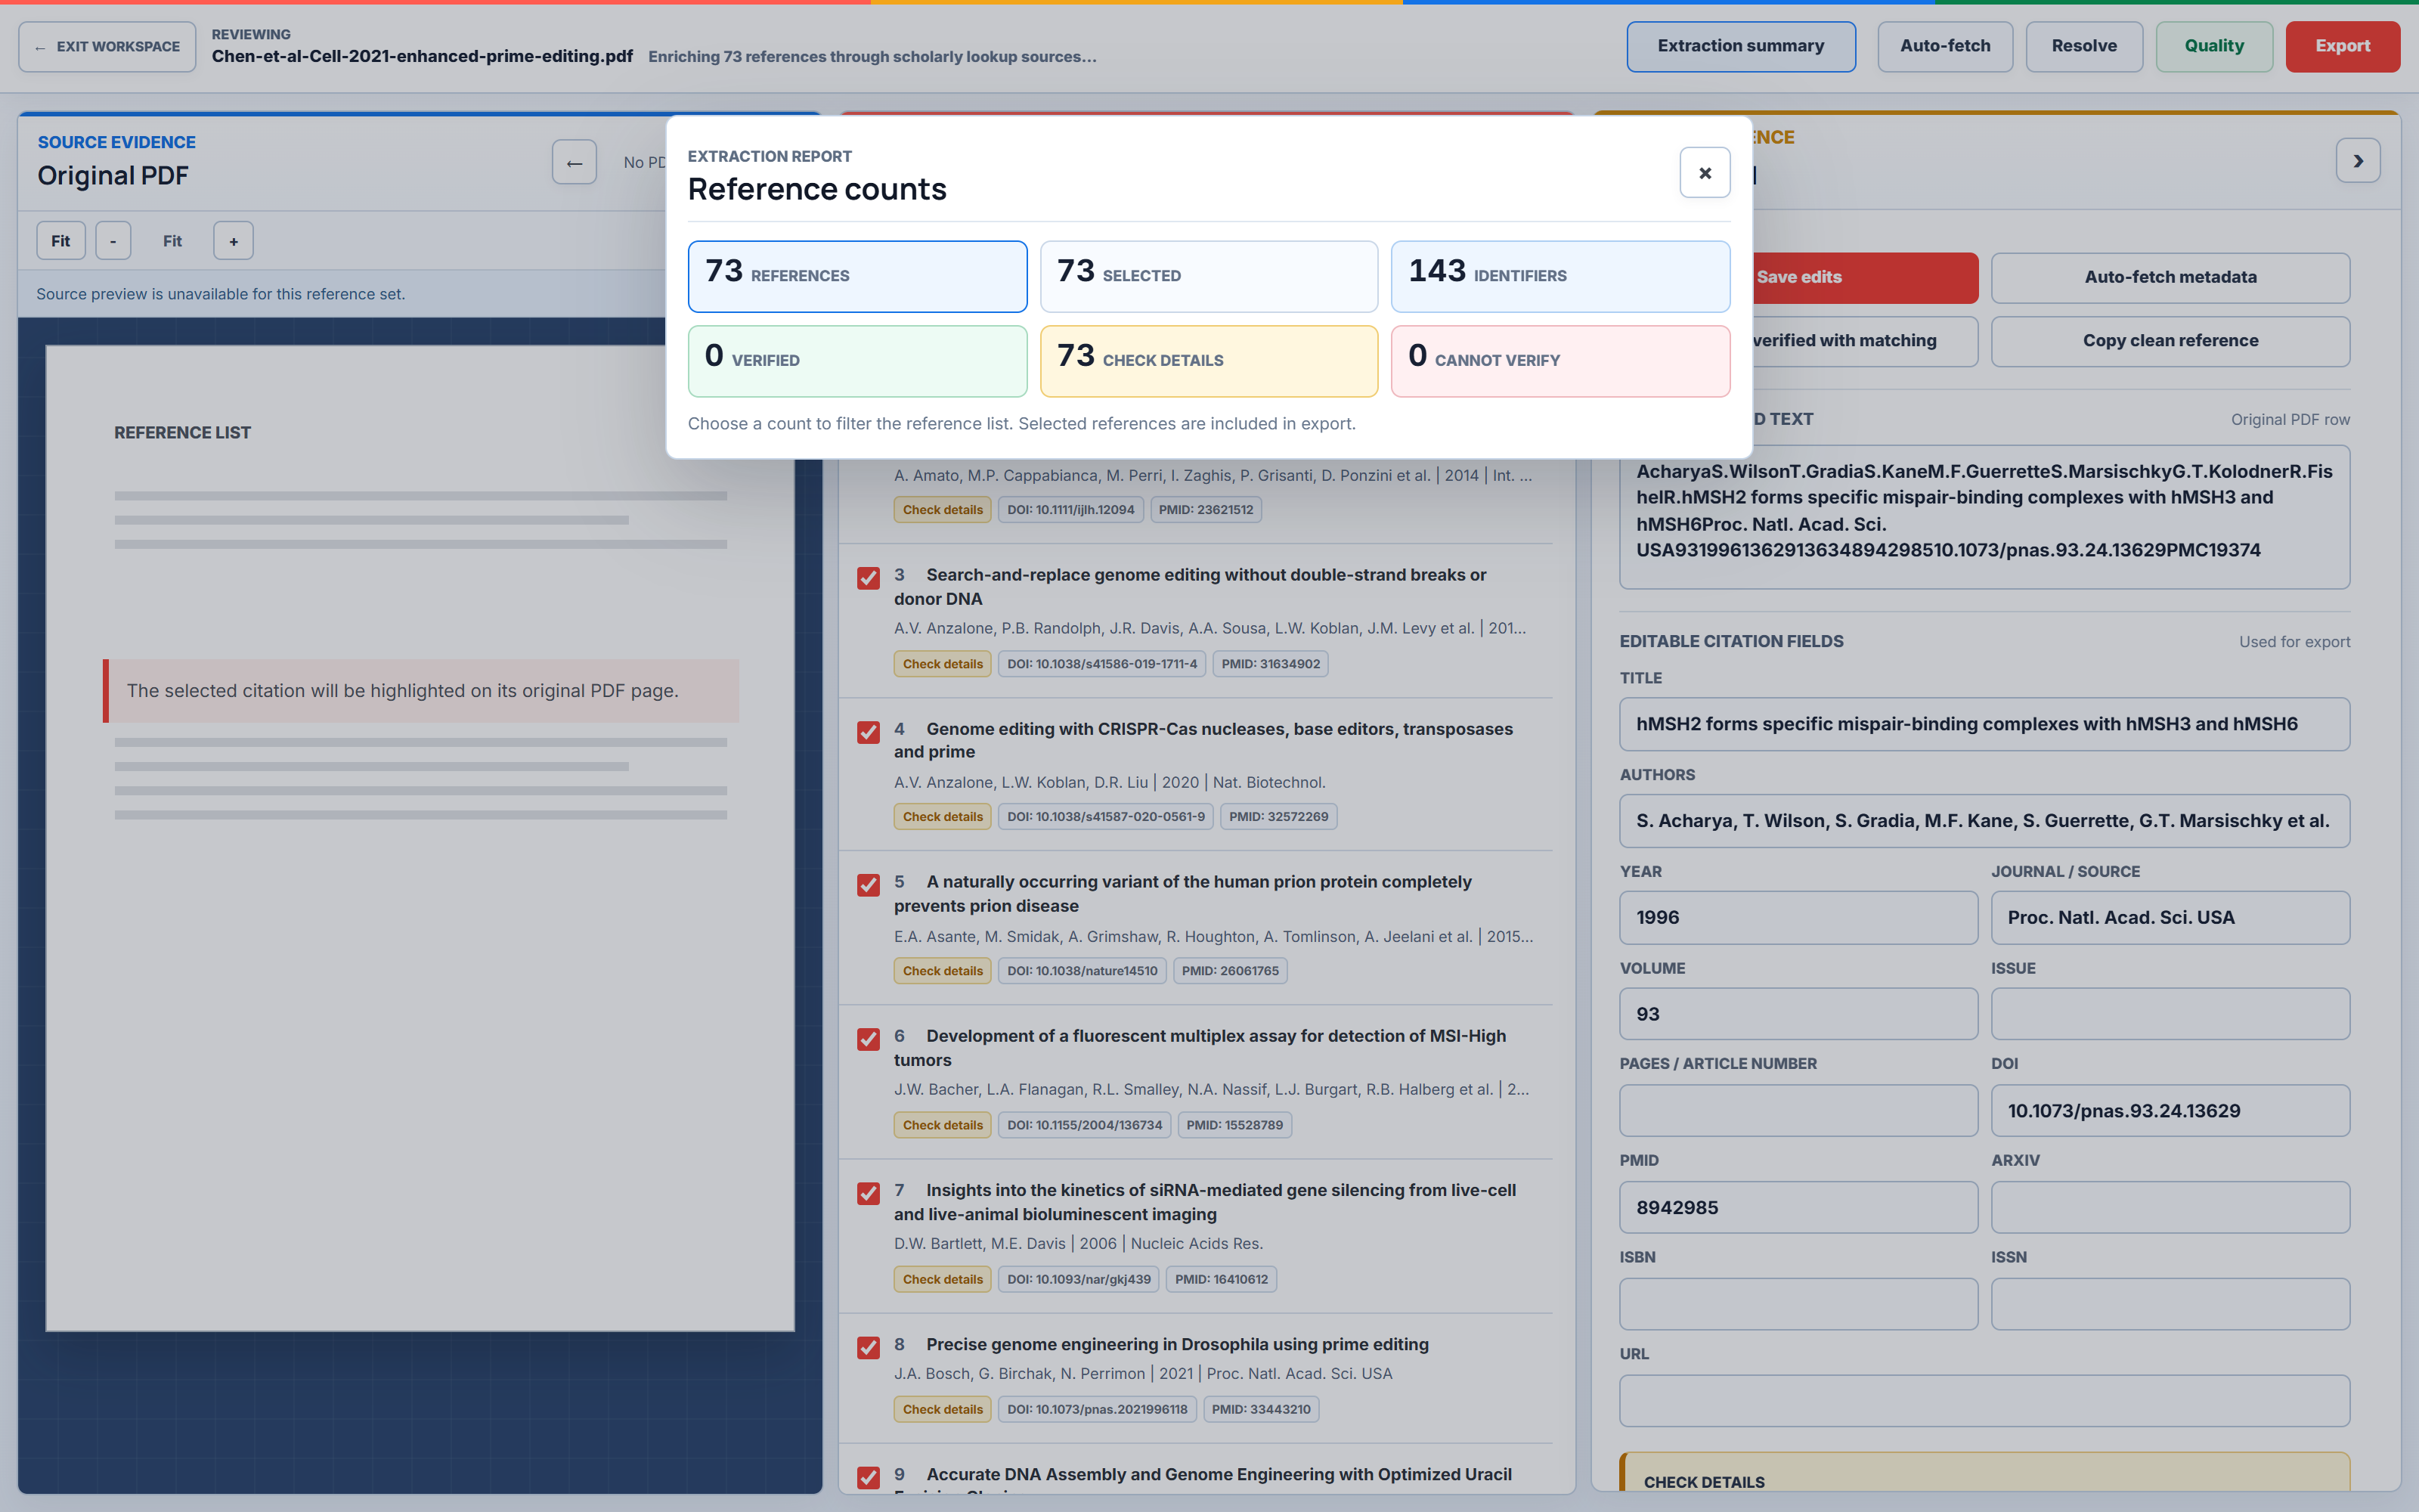The image size is (2419, 1512).
Task: Close the Reference counts dialog
Action: tap(1705, 173)
